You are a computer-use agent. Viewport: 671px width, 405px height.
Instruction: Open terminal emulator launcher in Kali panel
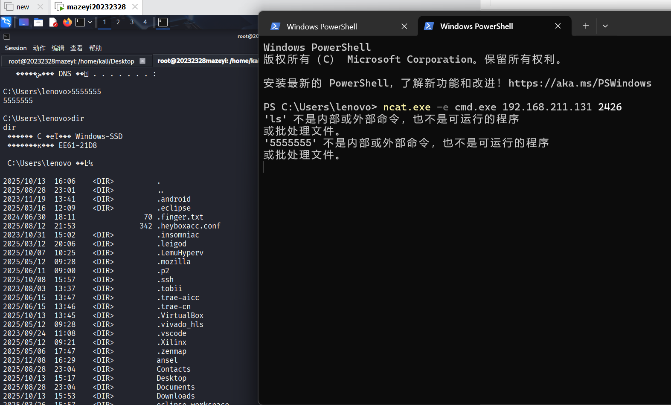(x=80, y=22)
